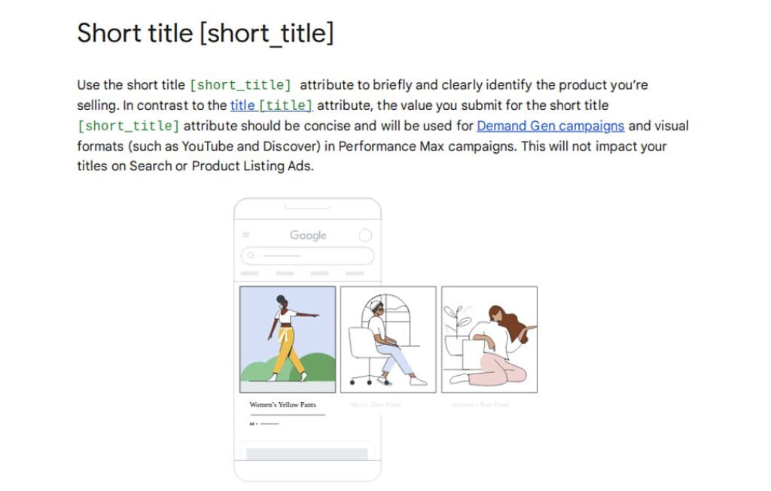Click the magnifier icon in search bar
Image resolution: width=771 pixels, height=491 pixels.
(251, 255)
